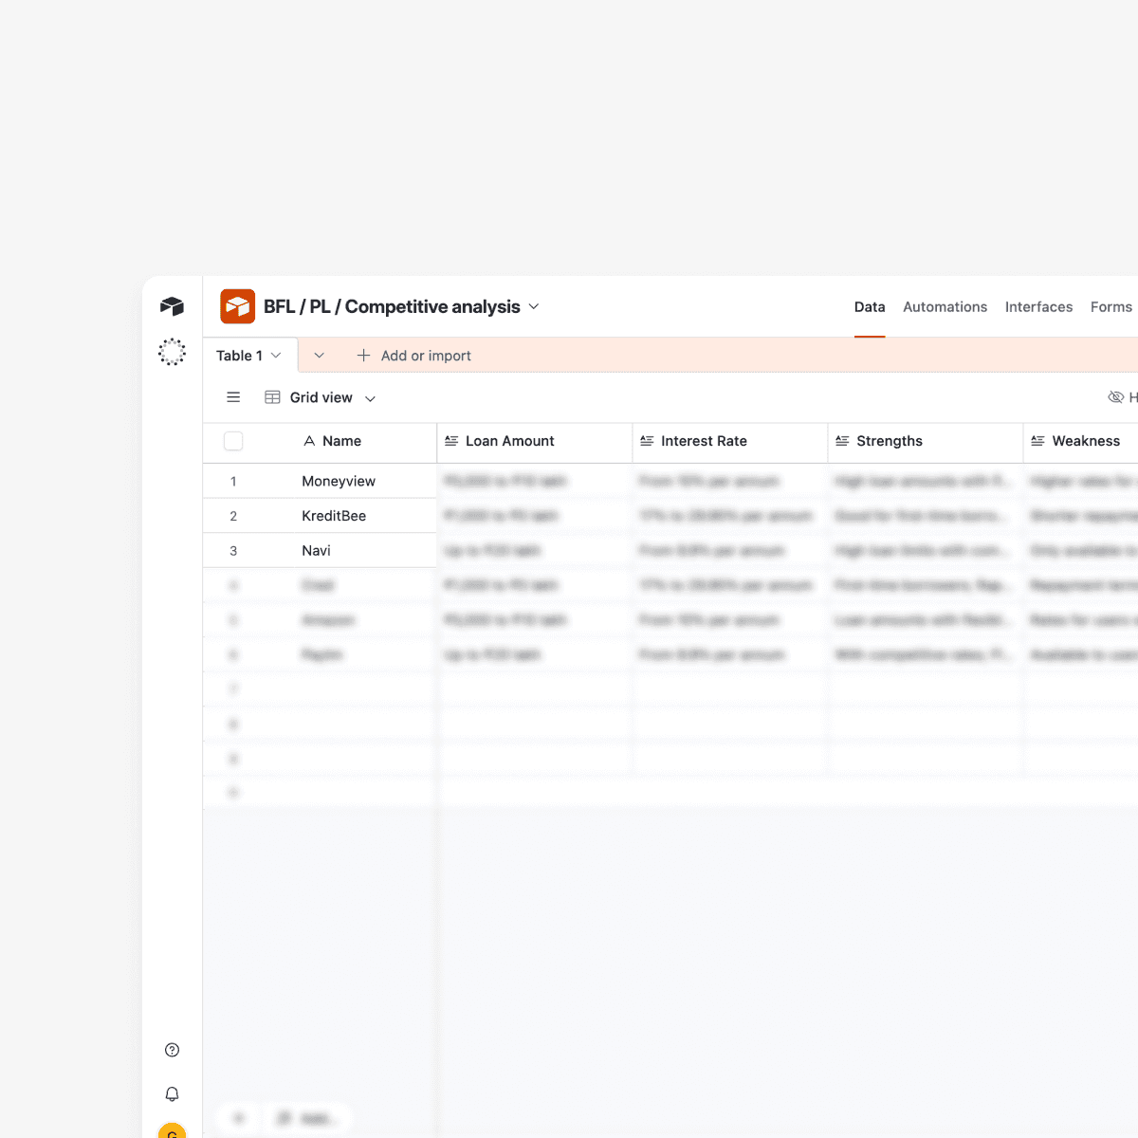Screen dimensions: 1138x1138
Task: Open the Grid view dropdown
Action: pyautogui.click(x=320, y=397)
